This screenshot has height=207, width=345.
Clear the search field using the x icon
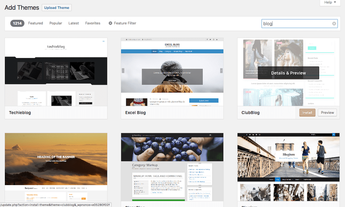(x=334, y=23)
